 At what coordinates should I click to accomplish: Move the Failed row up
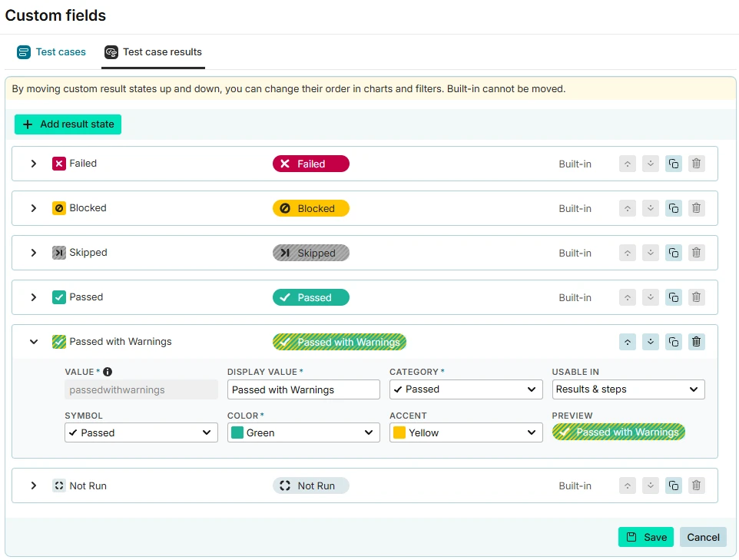coord(628,164)
